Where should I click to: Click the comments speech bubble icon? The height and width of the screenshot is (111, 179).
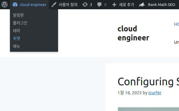[x=100, y=5]
